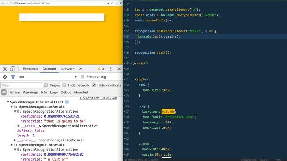Toggle the console filter funnel icon
The width and height of the screenshot is (287, 161).
pos(13,77)
